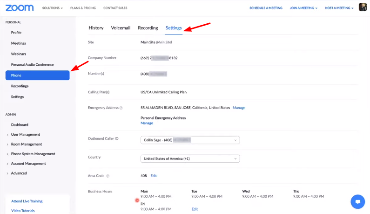Open Settings in the left sidebar
This screenshot has width=370, height=214.
(17, 97)
